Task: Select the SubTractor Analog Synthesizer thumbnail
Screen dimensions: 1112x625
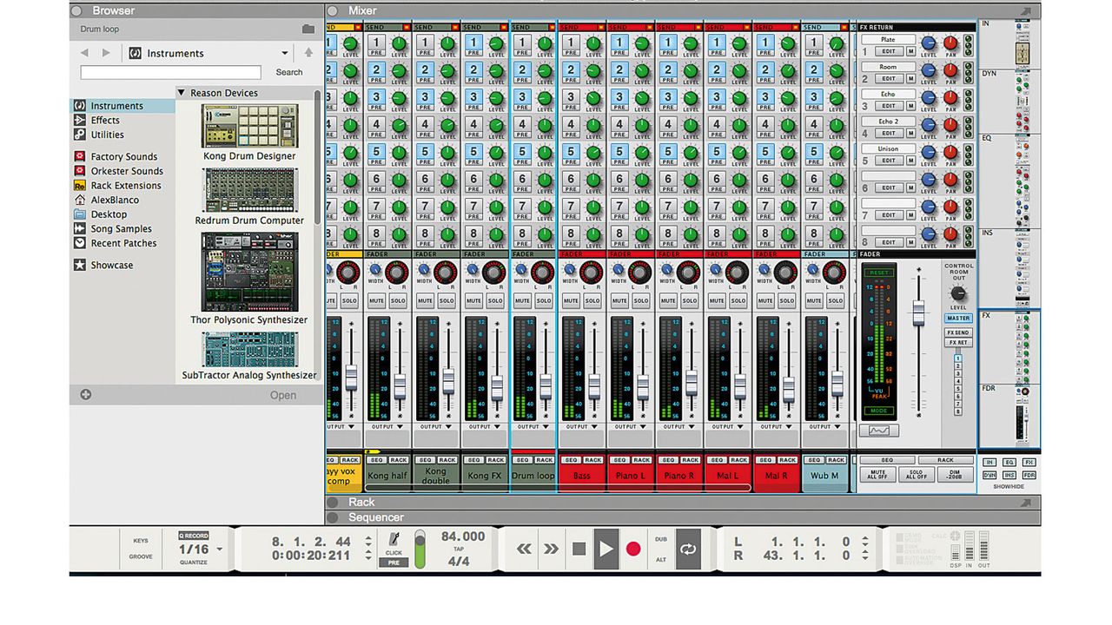Action: [x=249, y=349]
